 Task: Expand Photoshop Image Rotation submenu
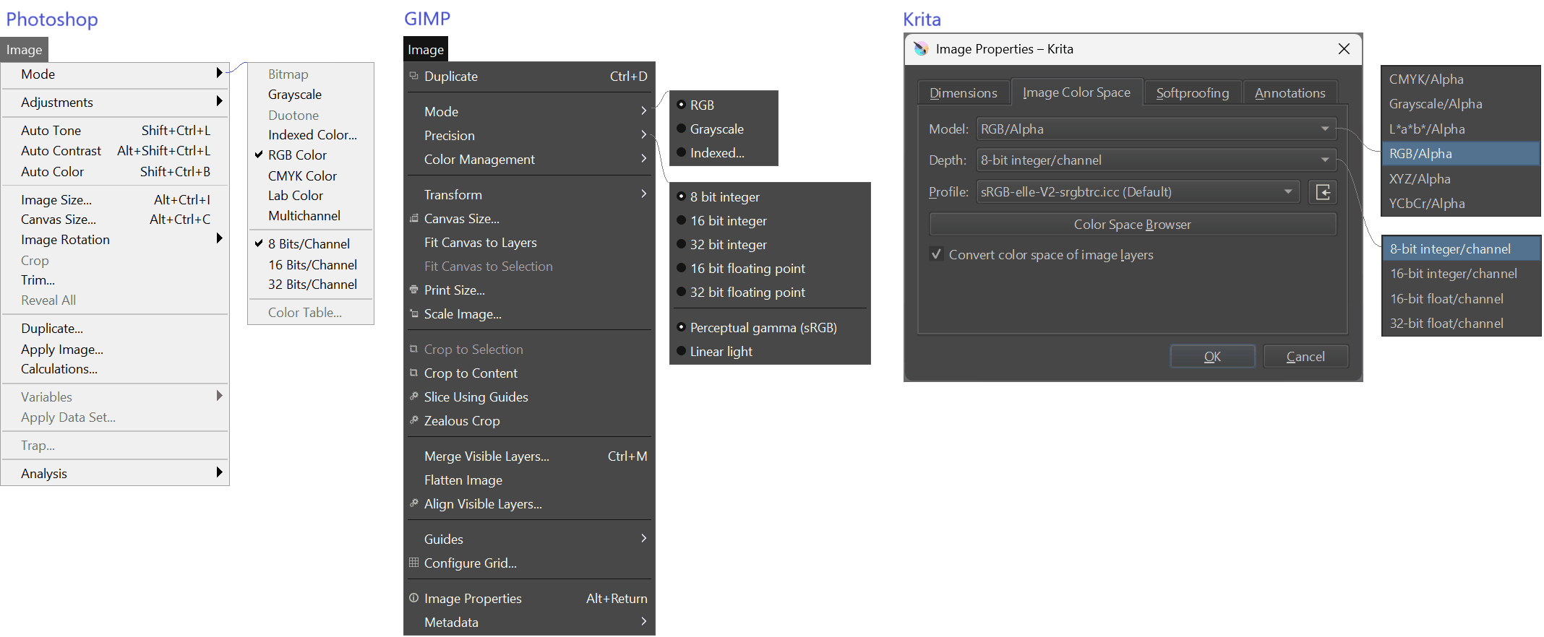pos(116,239)
